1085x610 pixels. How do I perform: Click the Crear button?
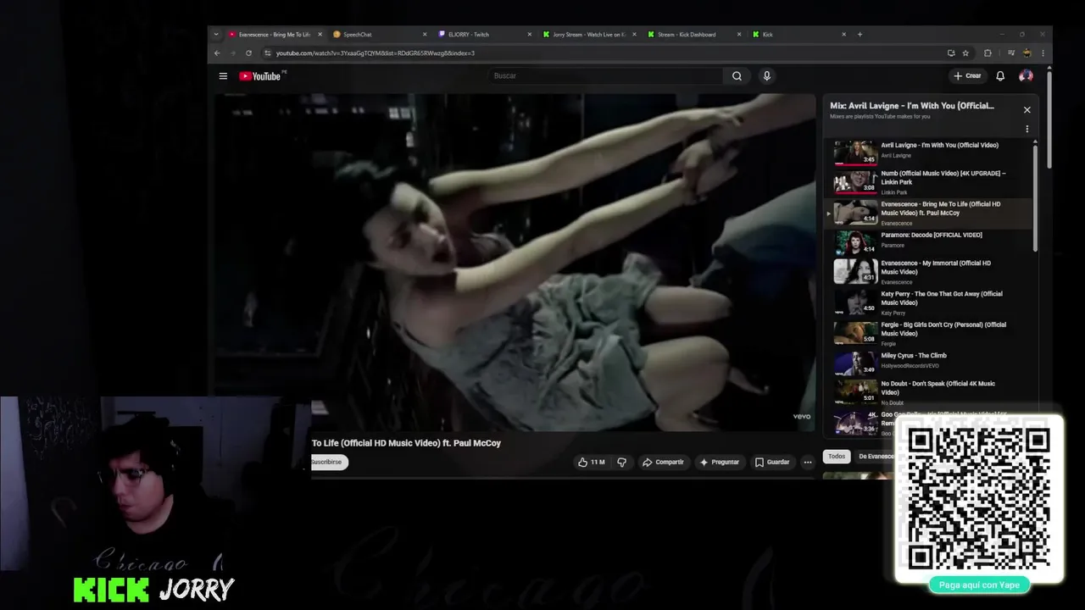click(x=967, y=76)
